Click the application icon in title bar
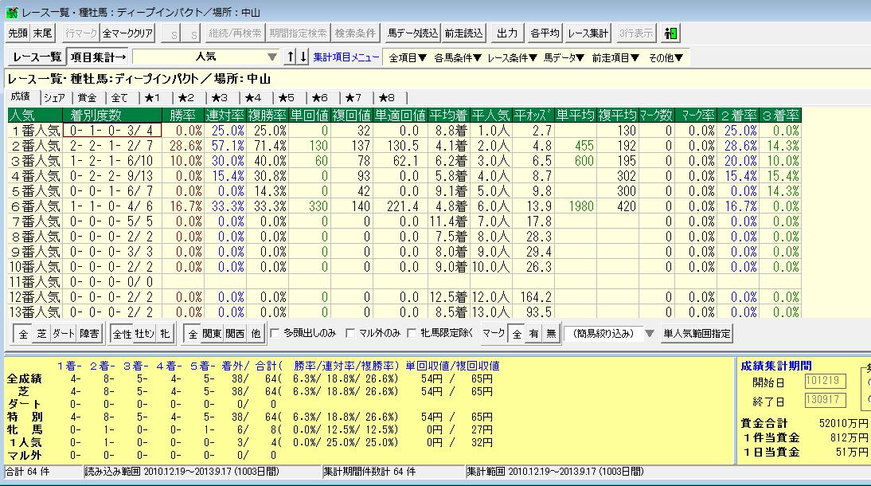 [11, 12]
